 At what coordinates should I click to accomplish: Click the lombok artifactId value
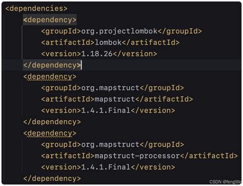[x=108, y=42]
